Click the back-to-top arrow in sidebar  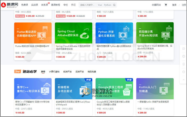point(184,80)
